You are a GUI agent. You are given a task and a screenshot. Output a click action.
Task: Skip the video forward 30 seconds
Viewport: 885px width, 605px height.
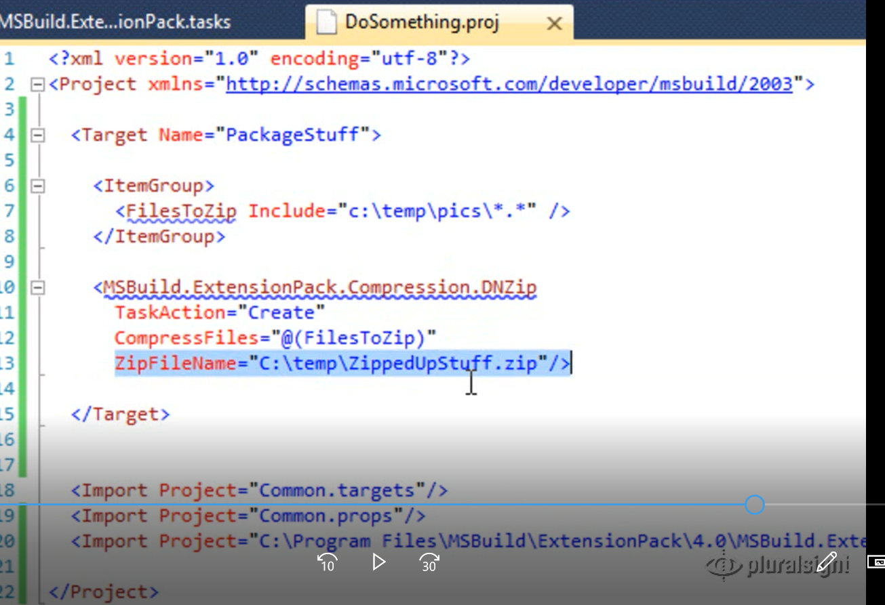[429, 562]
